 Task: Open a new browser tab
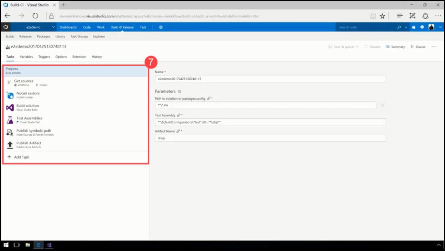63,5
